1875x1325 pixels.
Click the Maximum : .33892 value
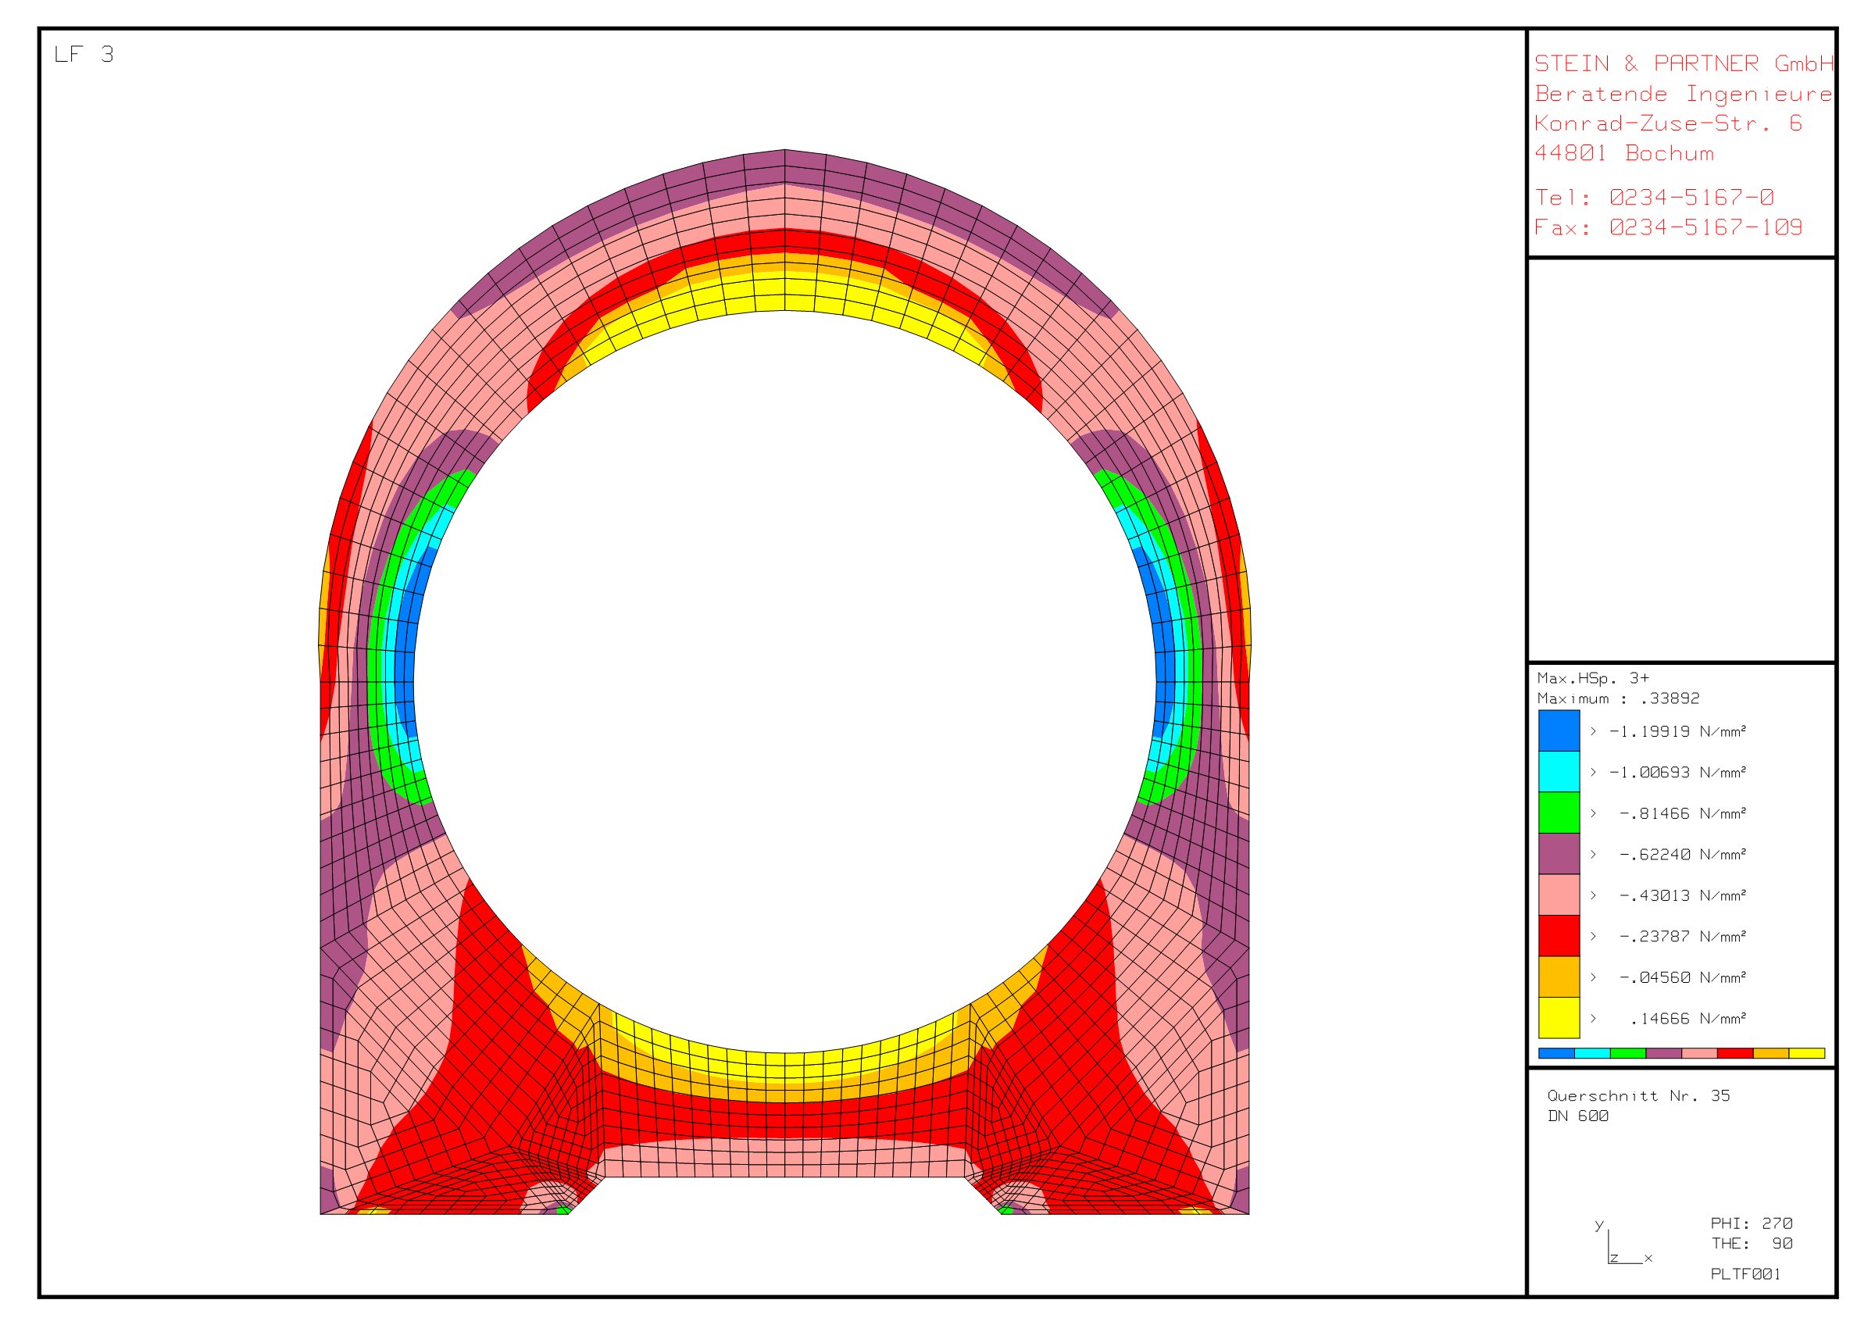(x=1618, y=699)
